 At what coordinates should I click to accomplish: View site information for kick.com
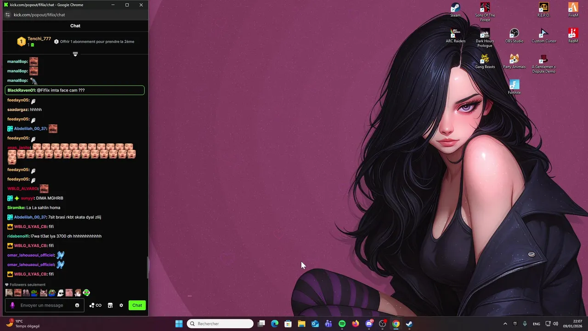[x=7, y=15]
